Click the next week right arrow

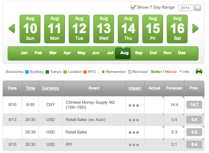tap(196, 28)
